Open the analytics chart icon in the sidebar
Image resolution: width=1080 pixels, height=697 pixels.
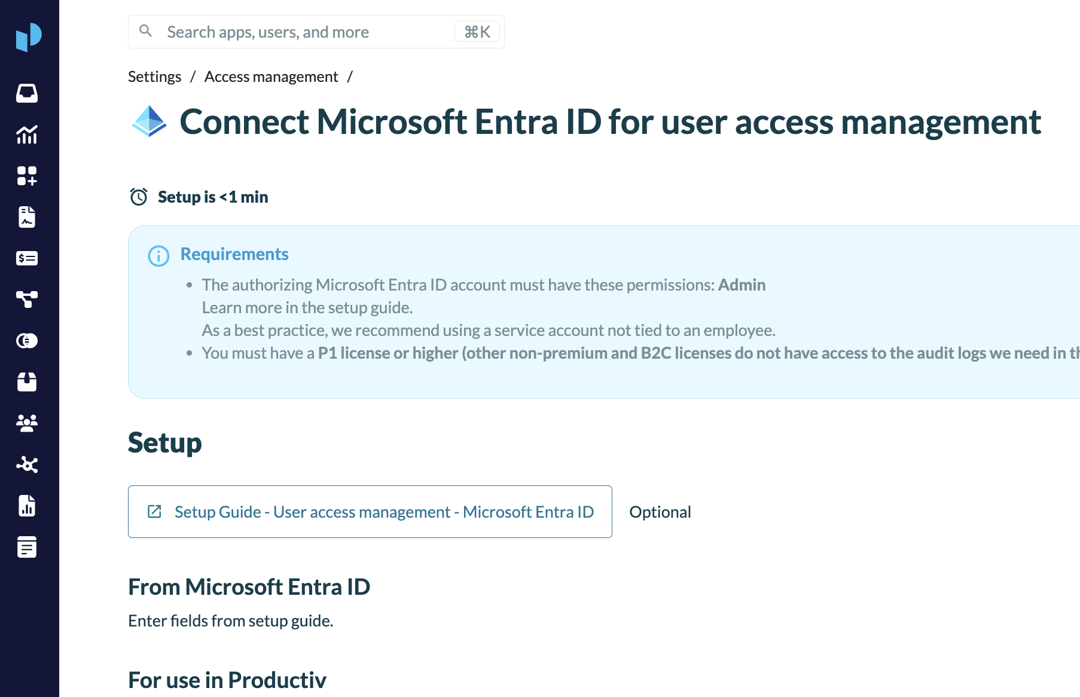click(27, 134)
